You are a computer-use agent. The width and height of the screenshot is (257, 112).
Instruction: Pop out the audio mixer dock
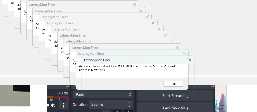point(67,85)
